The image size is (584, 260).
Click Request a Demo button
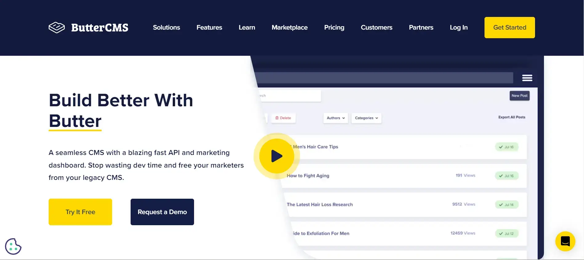click(162, 212)
